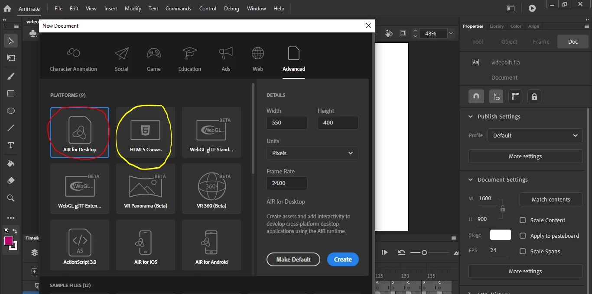This screenshot has width=592, height=294.
Task: Select the Brush tool
Action: click(11, 76)
